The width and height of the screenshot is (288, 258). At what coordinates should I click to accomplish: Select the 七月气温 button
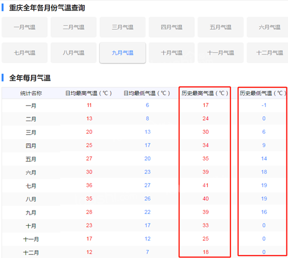[x=25, y=53]
